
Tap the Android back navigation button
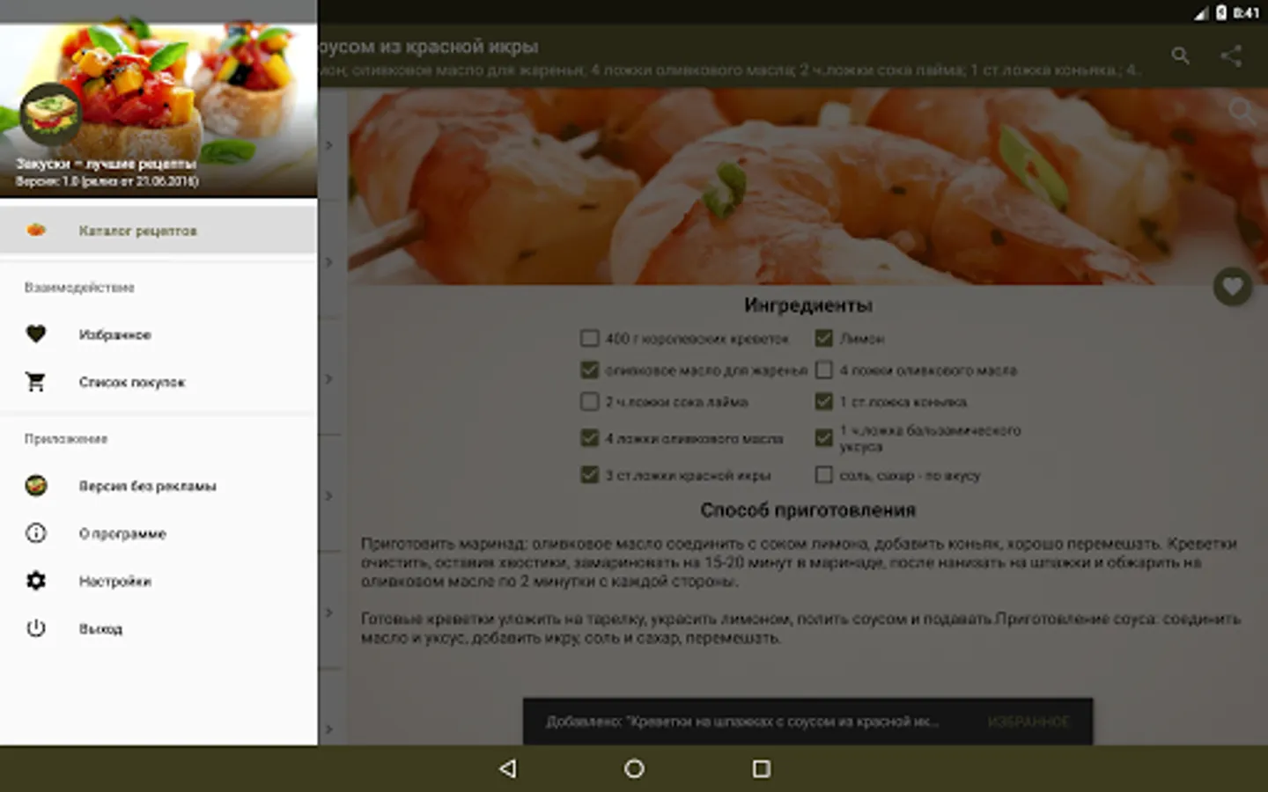[508, 768]
